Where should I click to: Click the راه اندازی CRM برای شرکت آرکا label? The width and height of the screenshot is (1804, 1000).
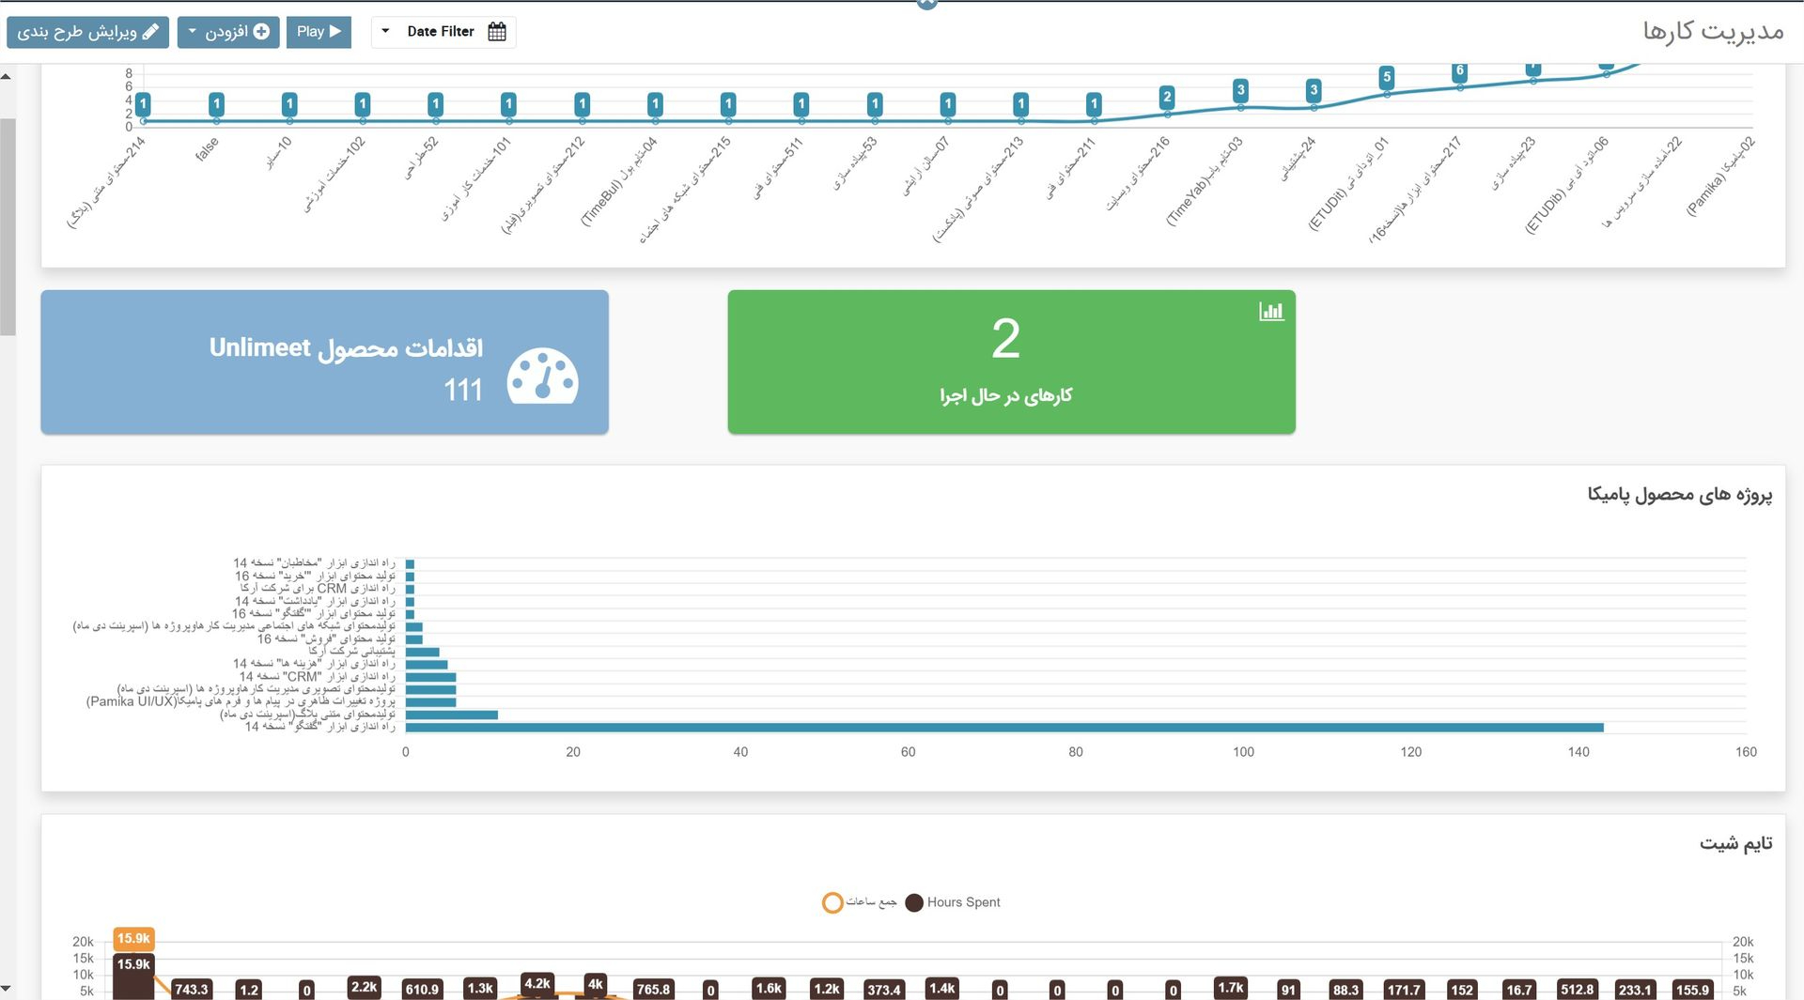[x=318, y=588]
